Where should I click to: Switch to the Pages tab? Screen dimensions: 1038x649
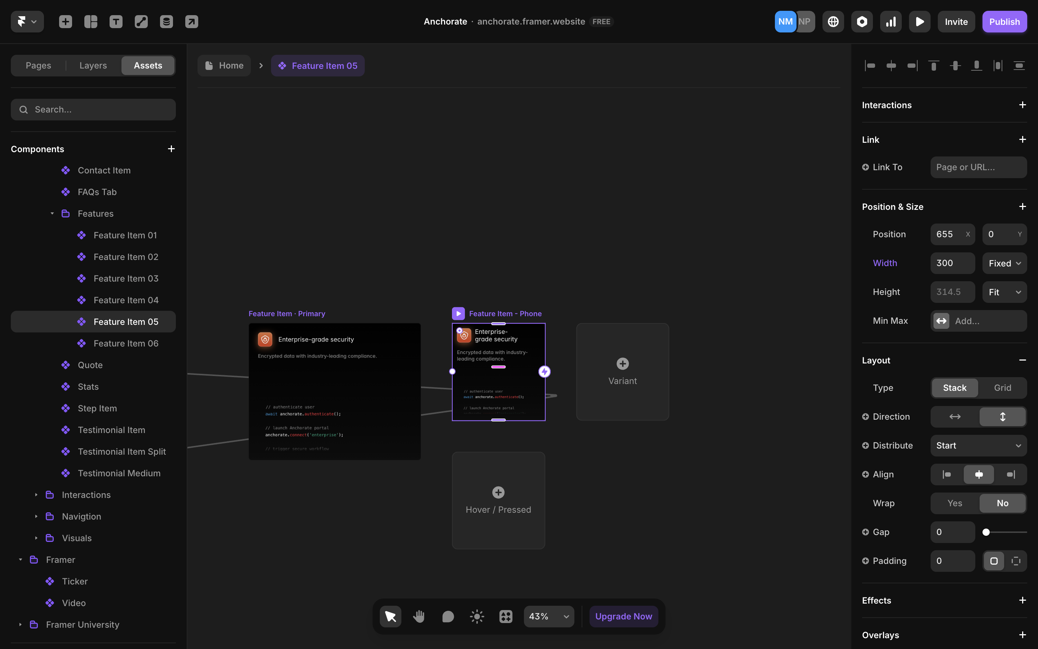click(38, 65)
